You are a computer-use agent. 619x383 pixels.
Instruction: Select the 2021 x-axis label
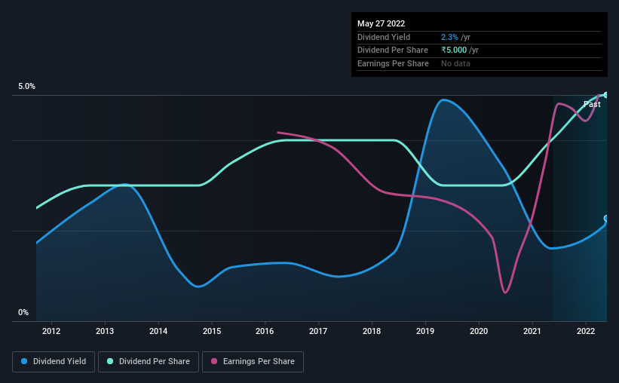pyautogui.click(x=532, y=331)
